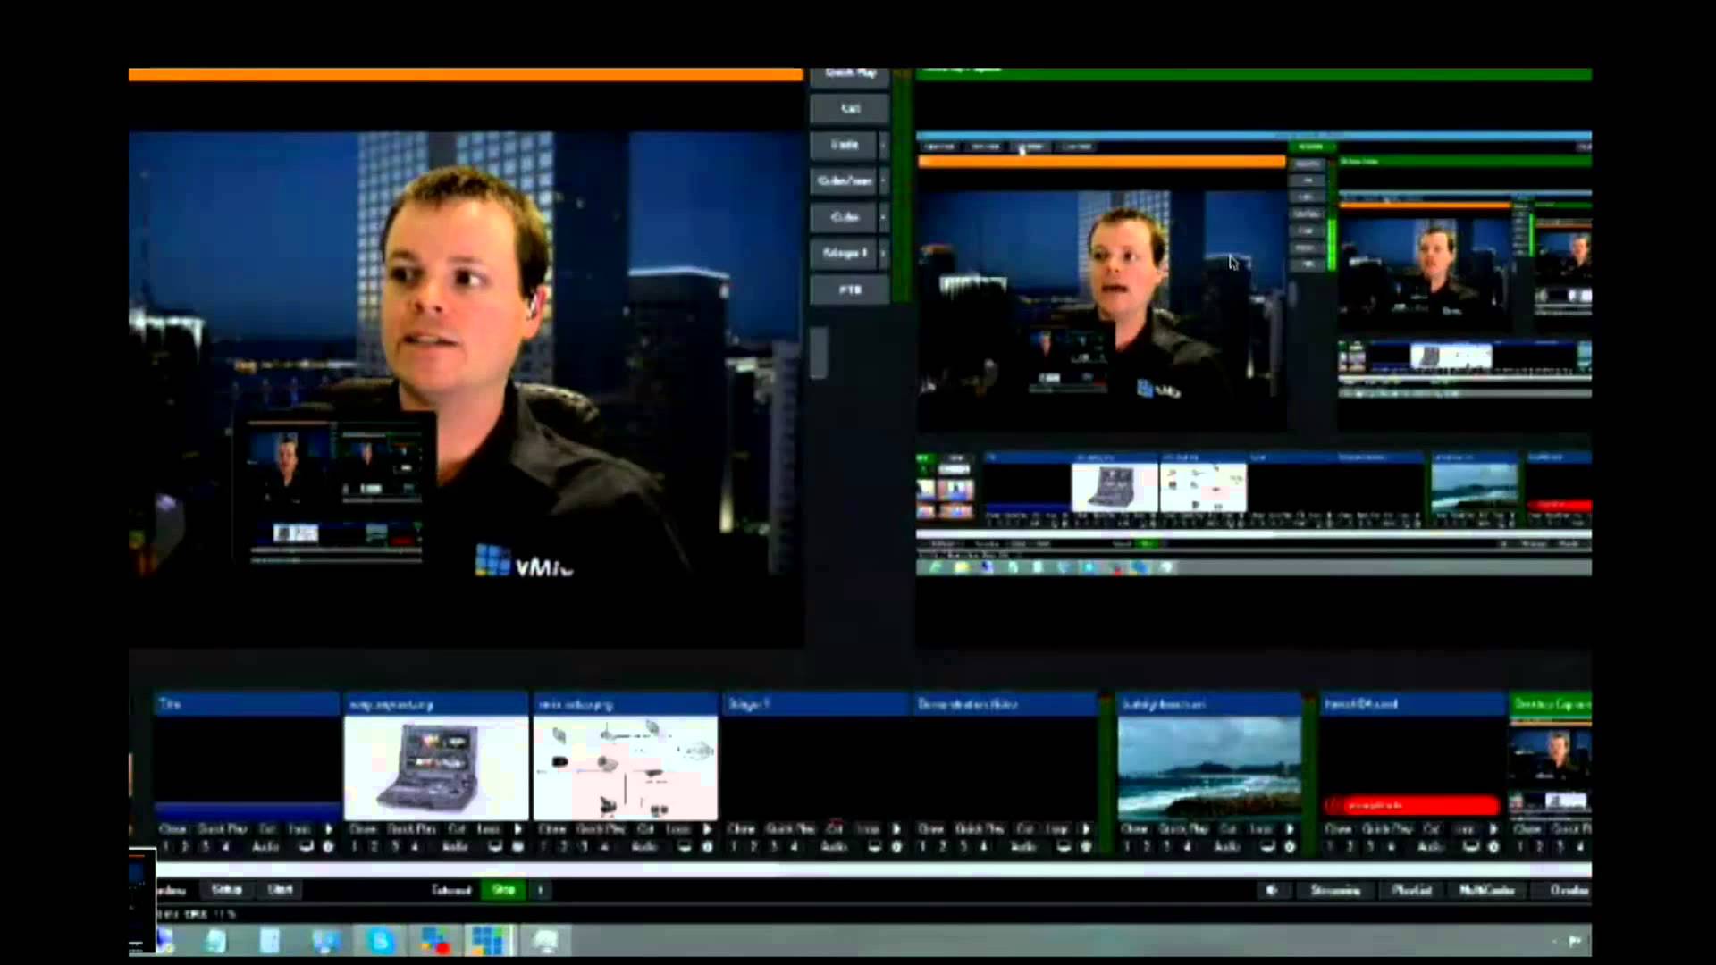Select the beach video thumbnail
Screen dimensions: 1716x965
click(x=1209, y=768)
